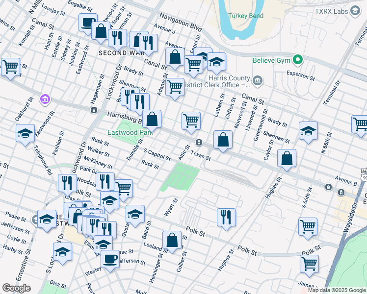Screen dimensions: 367x294
Task: Click the coffee cup marker near Engelke St
Action: [88, 24]
